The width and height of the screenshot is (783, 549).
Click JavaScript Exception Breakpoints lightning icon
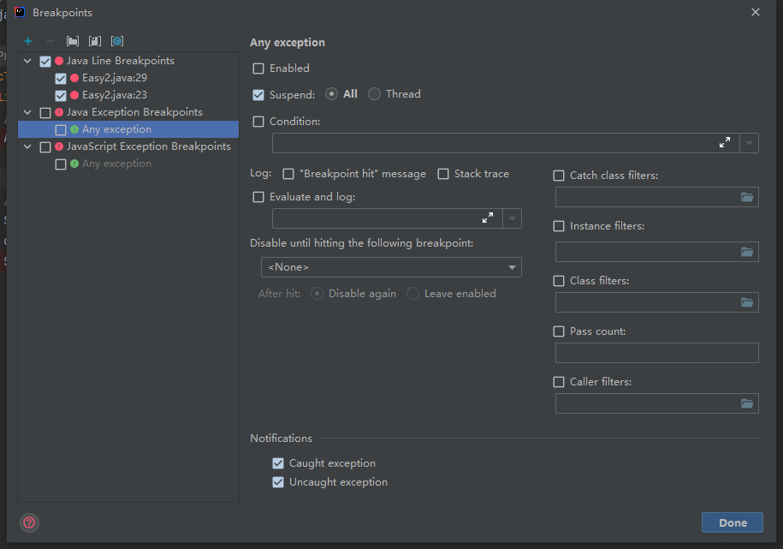click(x=59, y=146)
